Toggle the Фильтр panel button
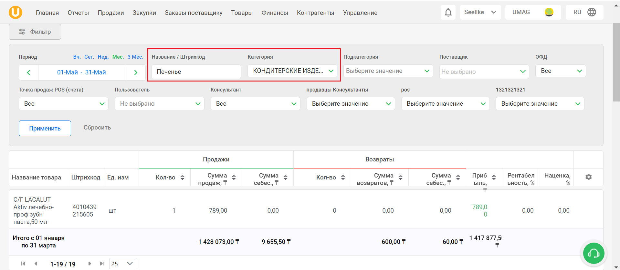Image resolution: width=620 pixels, height=270 pixels. (35, 32)
